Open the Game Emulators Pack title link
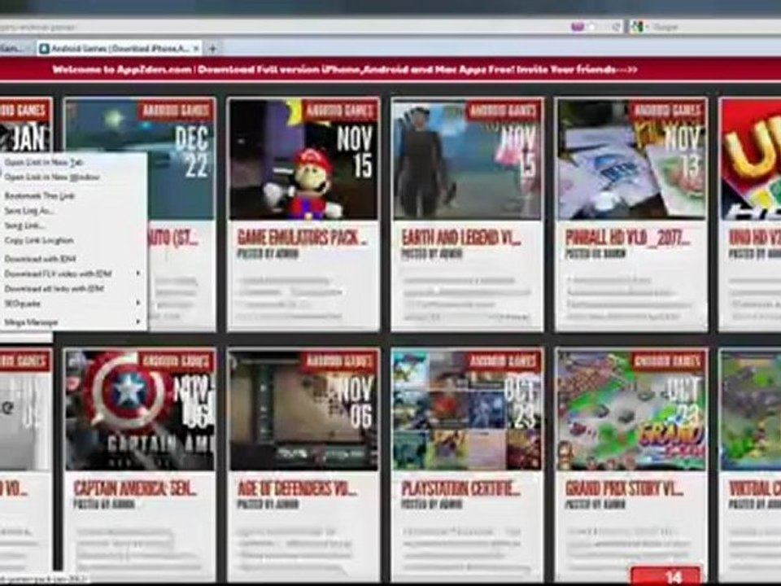 click(302, 238)
